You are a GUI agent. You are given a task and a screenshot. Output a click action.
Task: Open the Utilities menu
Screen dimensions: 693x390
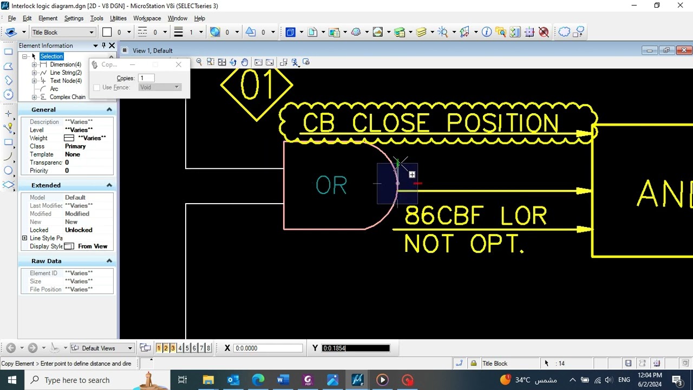click(118, 18)
